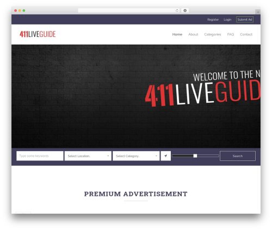The height and width of the screenshot is (230, 272).
Task: Click the Search button
Action: click(238, 156)
